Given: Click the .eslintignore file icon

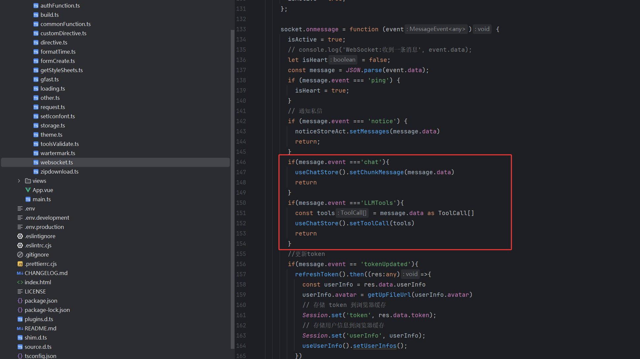Looking at the screenshot, I should point(20,236).
